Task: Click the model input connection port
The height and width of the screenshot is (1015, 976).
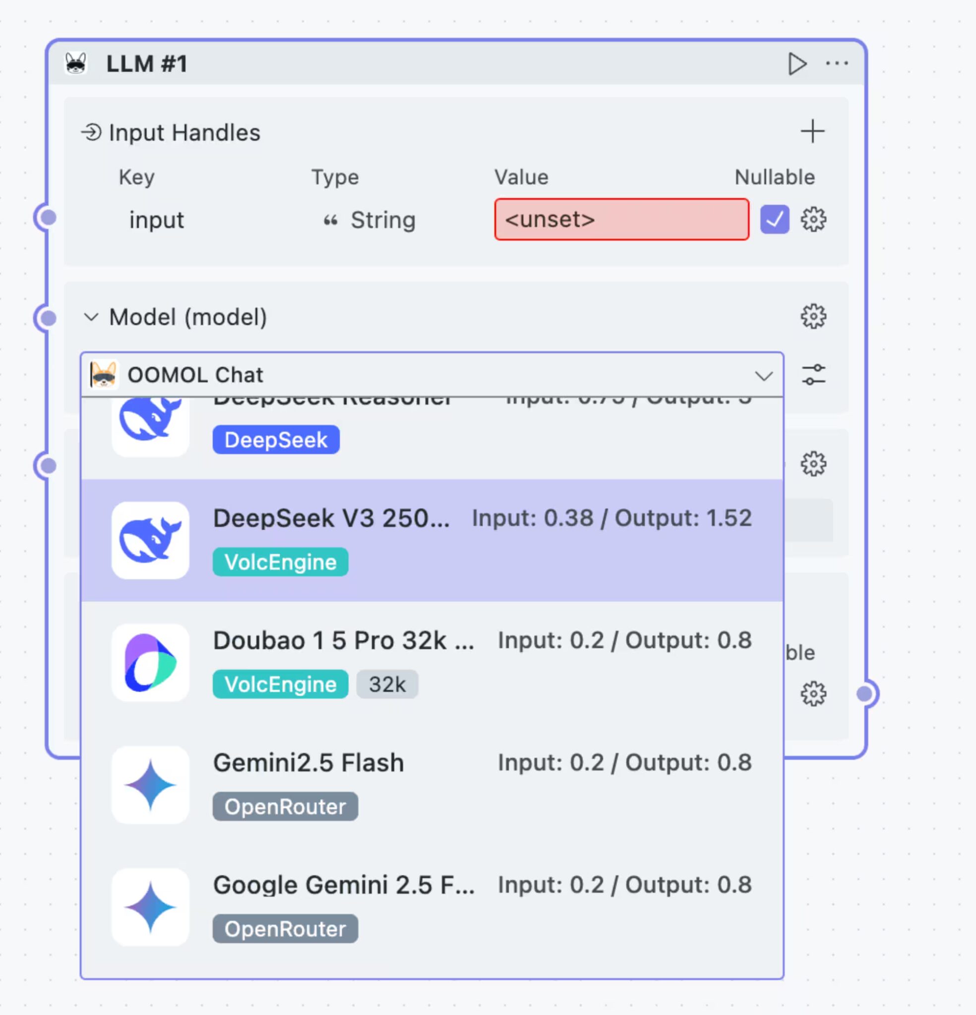Action: point(48,318)
